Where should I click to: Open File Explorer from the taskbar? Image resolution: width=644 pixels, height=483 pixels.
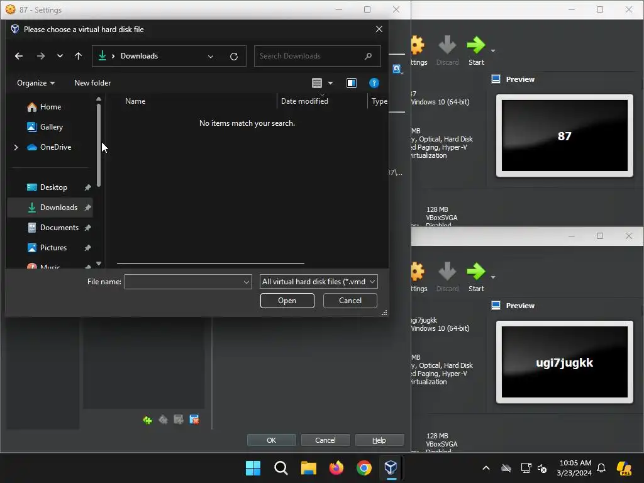pyautogui.click(x=308, y=468)
